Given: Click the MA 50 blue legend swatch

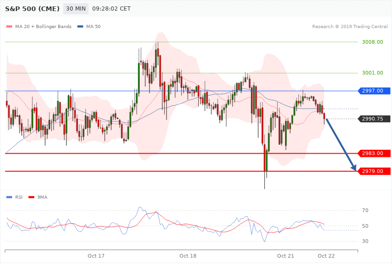Looking at the screenshot, I should pos(80,26).
